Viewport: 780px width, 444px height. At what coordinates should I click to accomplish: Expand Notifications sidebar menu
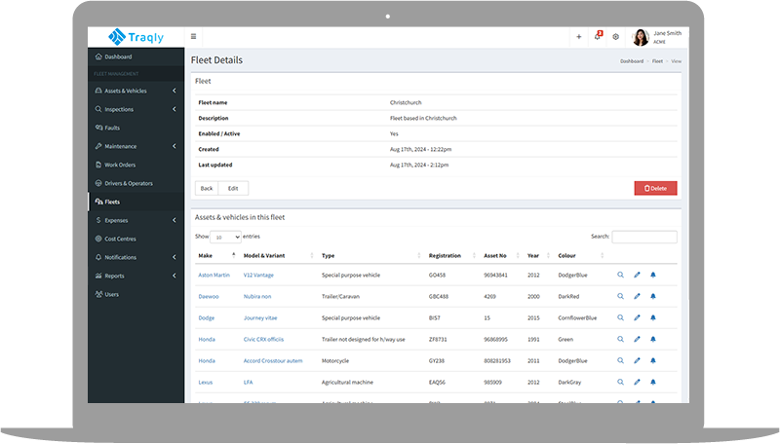click(x=136, y=257)
